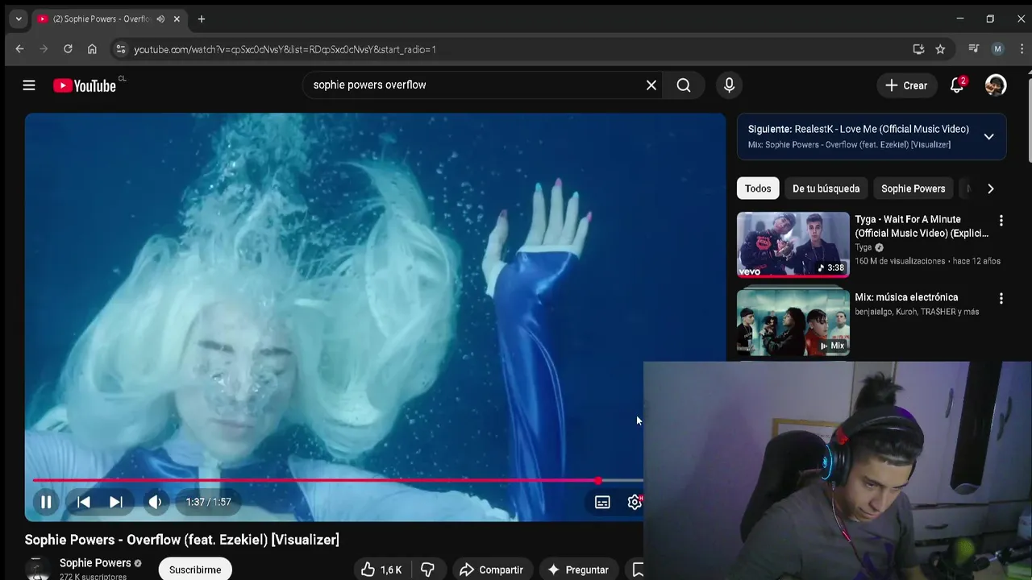The height and width of the screenshot is (580, 1032).
Task: Start voice search with microphone icon
Action: 729,85
